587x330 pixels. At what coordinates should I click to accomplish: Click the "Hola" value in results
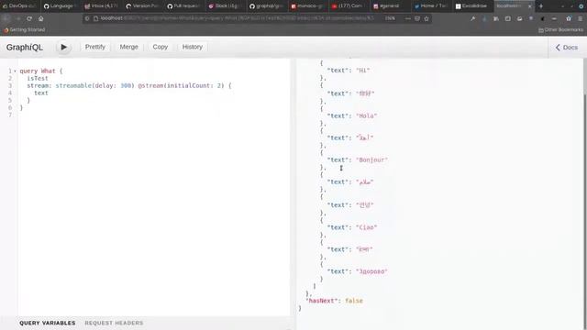367,115
